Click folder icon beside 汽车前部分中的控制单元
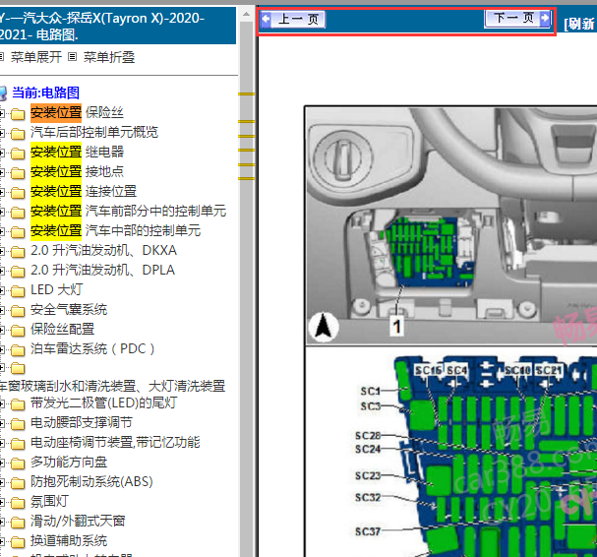The width and height of the screenshot is (597, 557). (x=18, y=212)
